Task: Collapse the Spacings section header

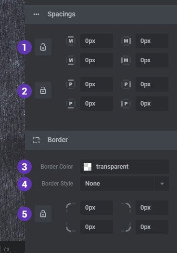Action: (x=101, y=14)
